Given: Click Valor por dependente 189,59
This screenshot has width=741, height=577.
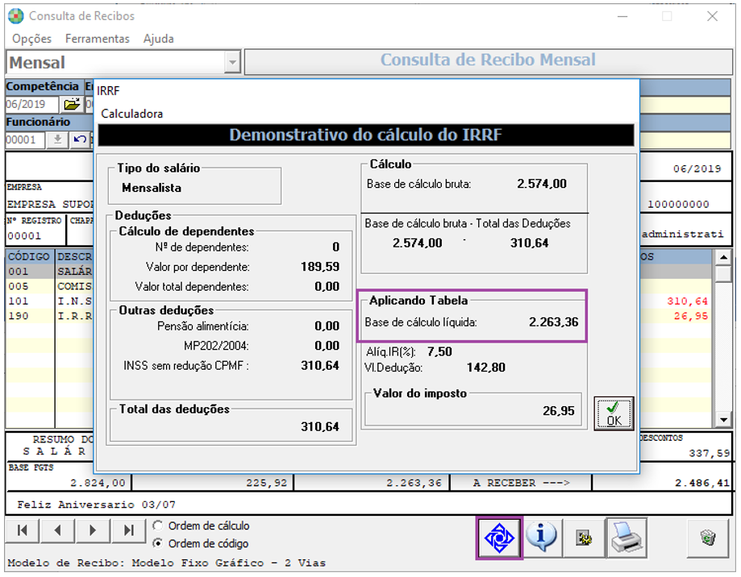Looking at the screenshot, I should pos(320,267).
